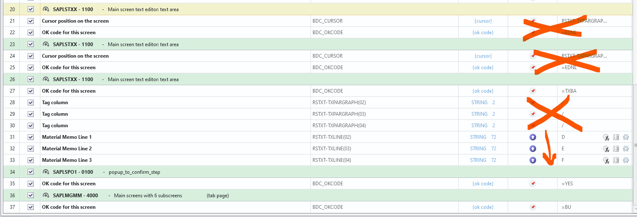This screenshot has width=637, height=217.
Task: Click STRING 72 type for Material Memo Line 1
Action: coord(483,137)
